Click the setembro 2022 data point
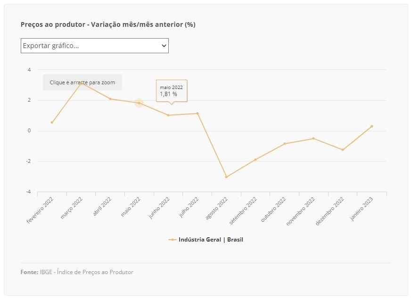Viewport: 412px width, 299px height. (x=255, y=160)
